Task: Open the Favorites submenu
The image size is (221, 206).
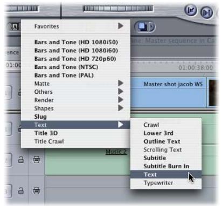Action: (75, 26)
